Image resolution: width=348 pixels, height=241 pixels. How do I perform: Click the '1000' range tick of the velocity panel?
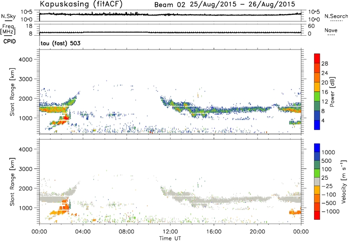click(x=26, y=208)
